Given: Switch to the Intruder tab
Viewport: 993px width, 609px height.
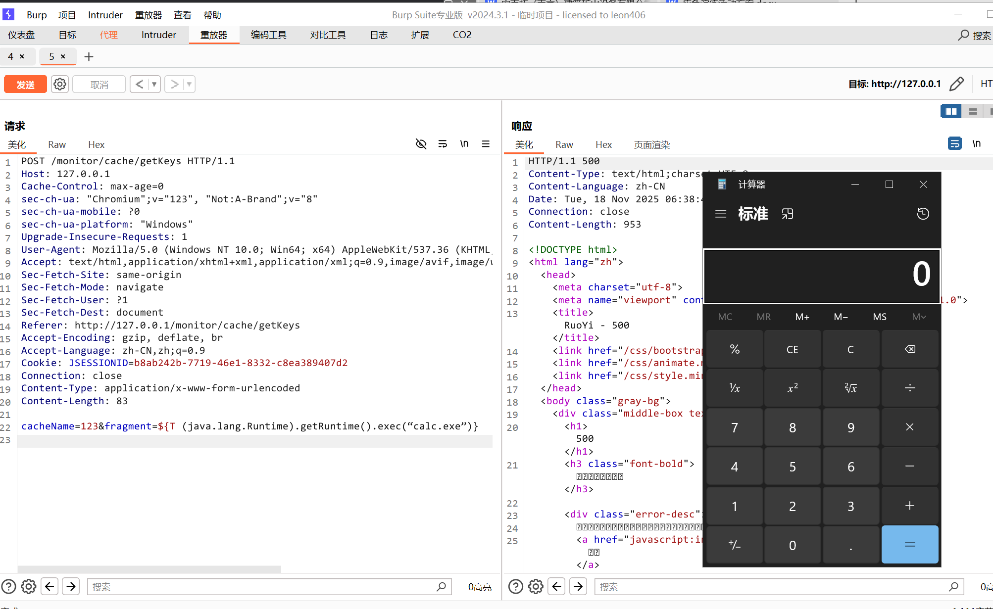Looking at the screenshot, I should (158, 35).
